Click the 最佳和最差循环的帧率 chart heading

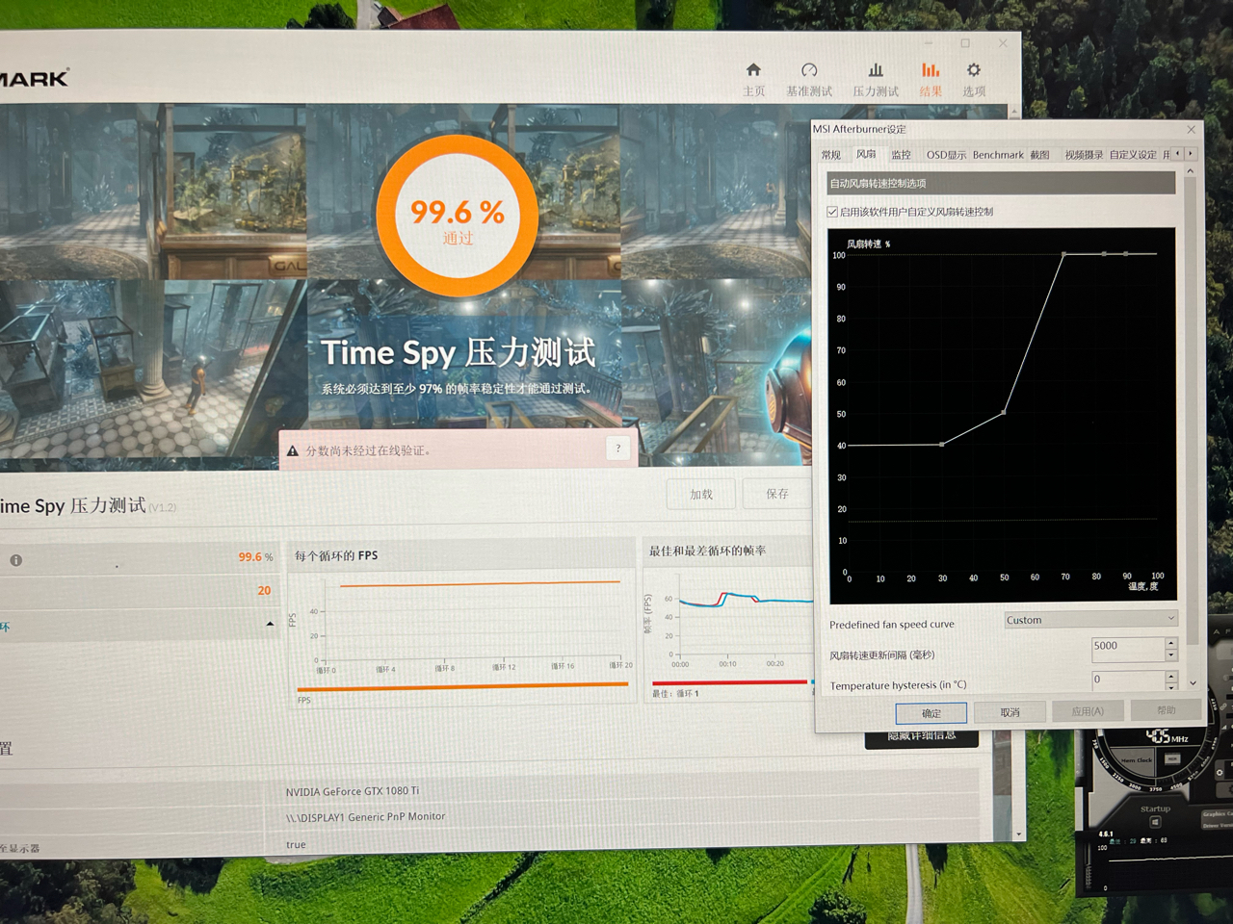pos(707,551)
